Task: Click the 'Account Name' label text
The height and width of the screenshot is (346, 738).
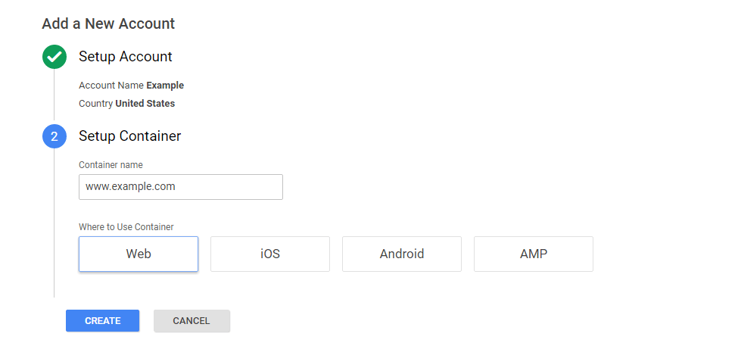Action: 111,86
